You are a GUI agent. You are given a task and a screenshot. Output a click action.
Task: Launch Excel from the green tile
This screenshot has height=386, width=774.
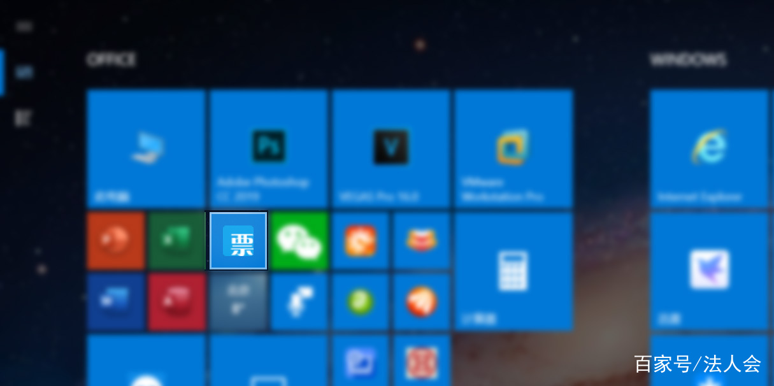[177, 241]
